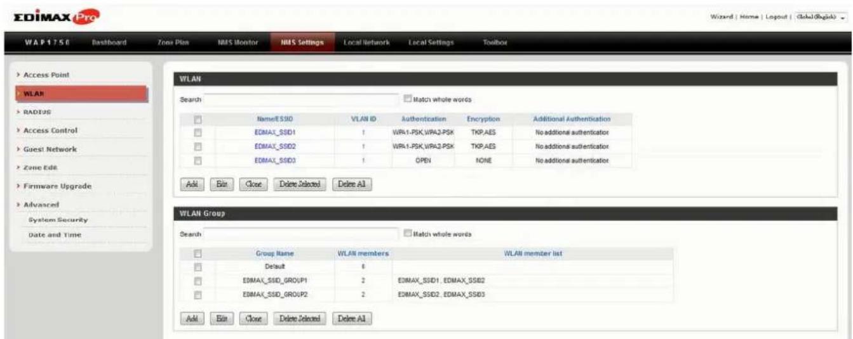Check the EDIMAX_SSID1 row checkbox
The image size is (853, 339).
198,132
